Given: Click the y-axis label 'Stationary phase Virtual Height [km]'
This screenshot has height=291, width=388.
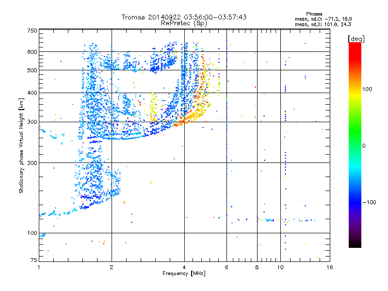Looking at the screenshot, I should (21, 145).
